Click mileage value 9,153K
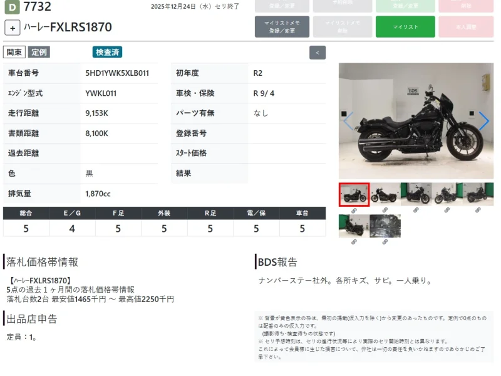The image size is (501, 376). [97, 113]
